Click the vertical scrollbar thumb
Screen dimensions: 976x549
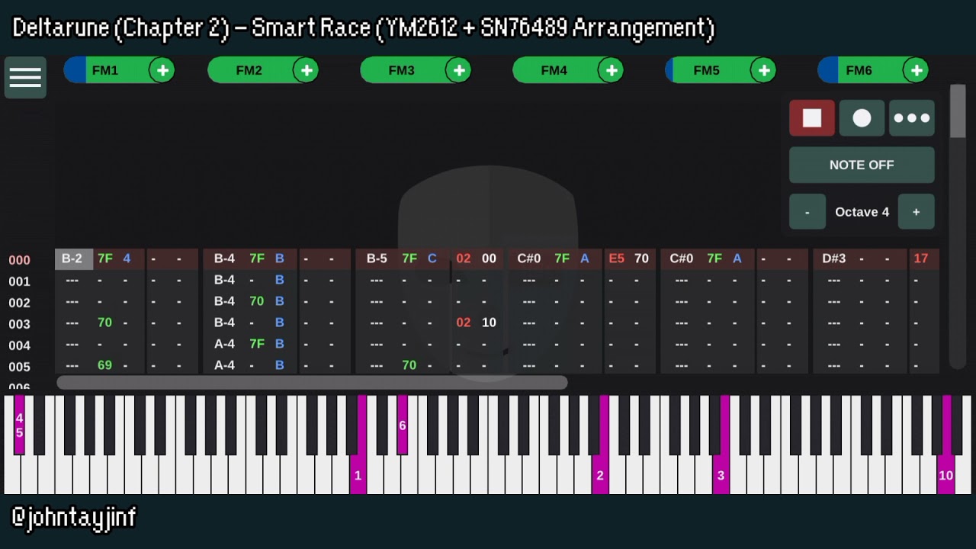click(958, 112)
